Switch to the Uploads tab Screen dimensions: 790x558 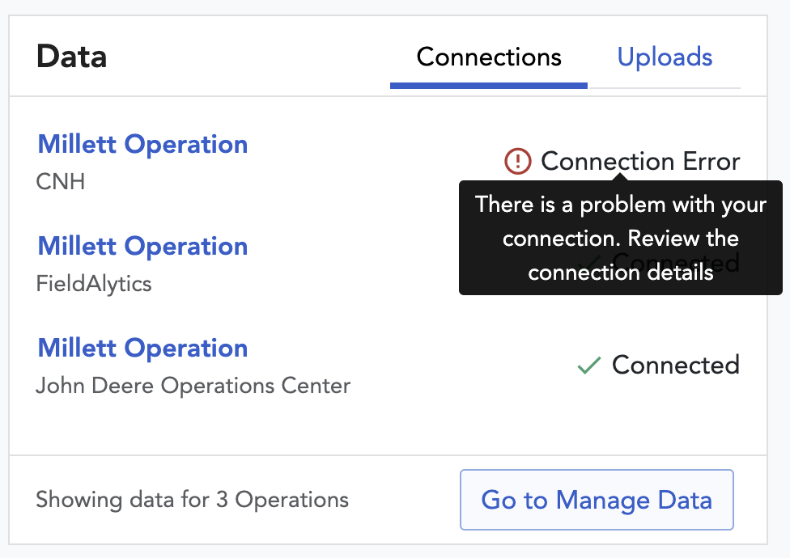(x=665, y=57)
